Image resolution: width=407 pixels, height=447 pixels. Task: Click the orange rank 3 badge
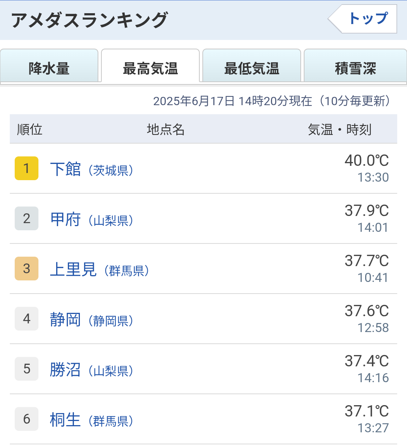pyautogui.click(x=26, y=269)
